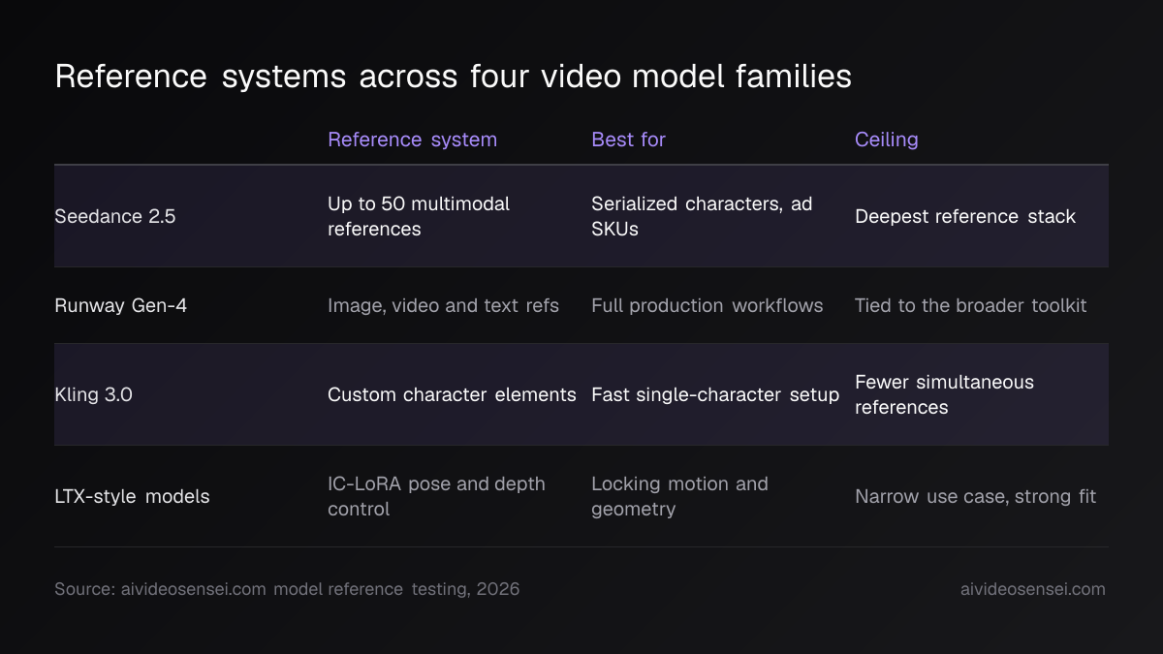Click the 'Up to 50 multimodal references' cell
Image resolution: width=1163 pixels, height=654 pixels.
pyautogui.click(x=419, y=216)
